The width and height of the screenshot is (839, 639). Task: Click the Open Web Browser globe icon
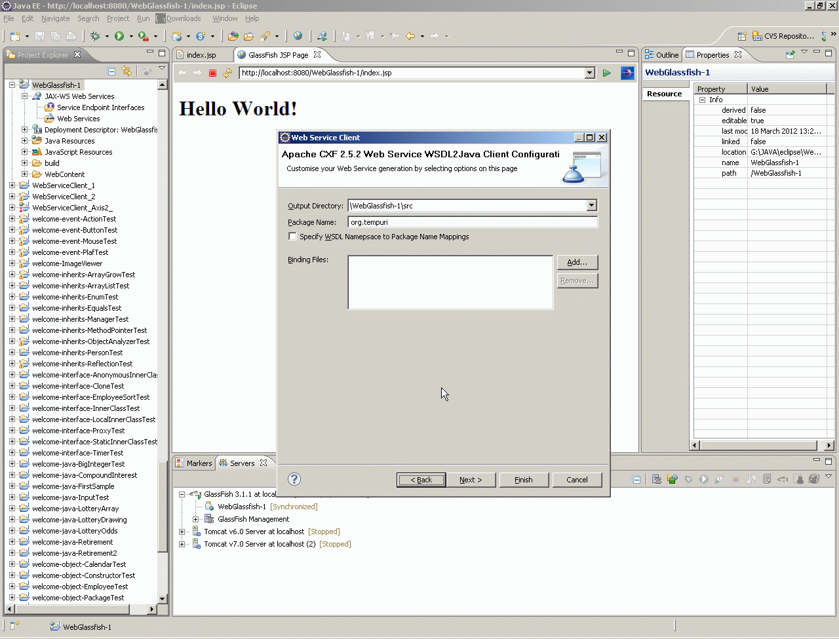[298, 36]
